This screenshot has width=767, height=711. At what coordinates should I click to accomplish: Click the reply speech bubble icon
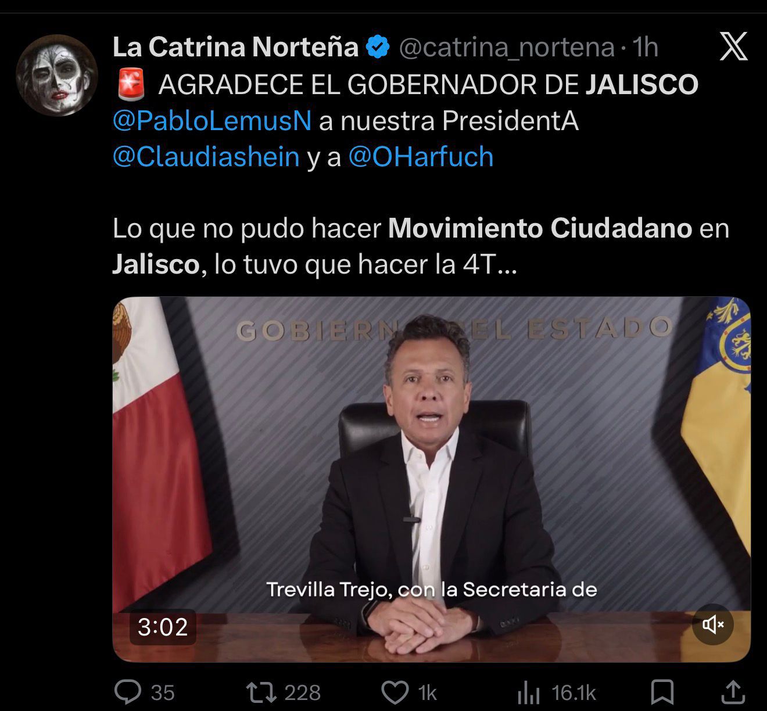point(127,692)
